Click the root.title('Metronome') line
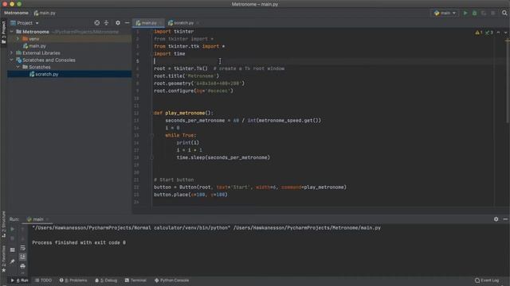The height and width of the screenshot is (286, 510). [186, 76]
